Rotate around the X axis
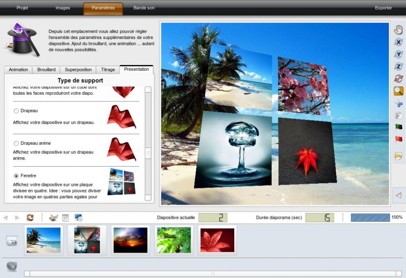Screen dimensions: 406x278 399,42
